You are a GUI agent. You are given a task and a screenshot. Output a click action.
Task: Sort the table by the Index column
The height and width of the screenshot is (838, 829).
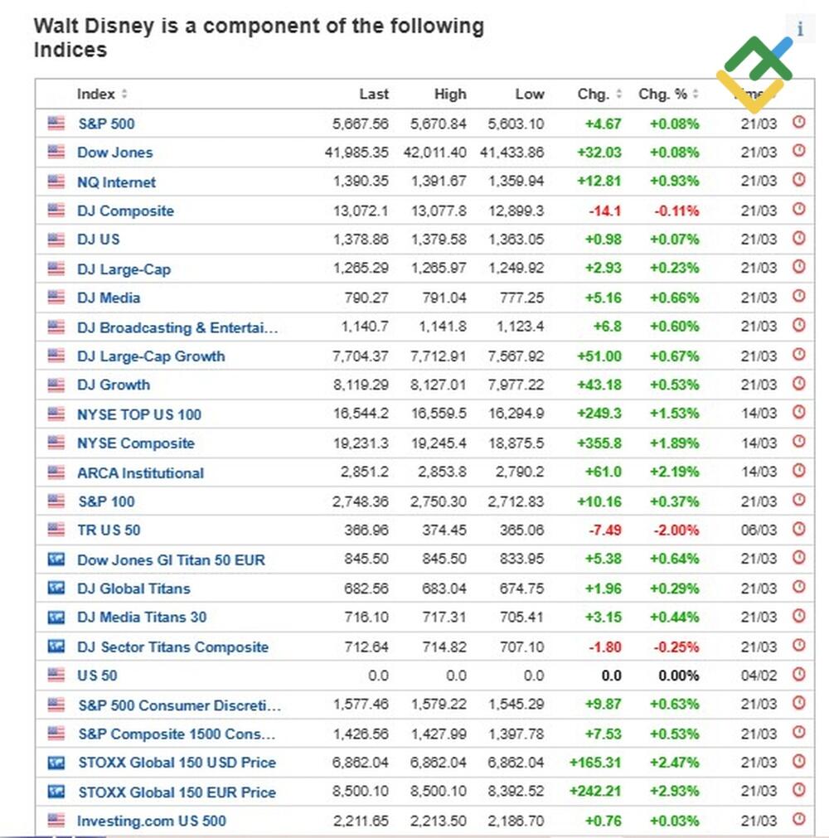[102, 94]
